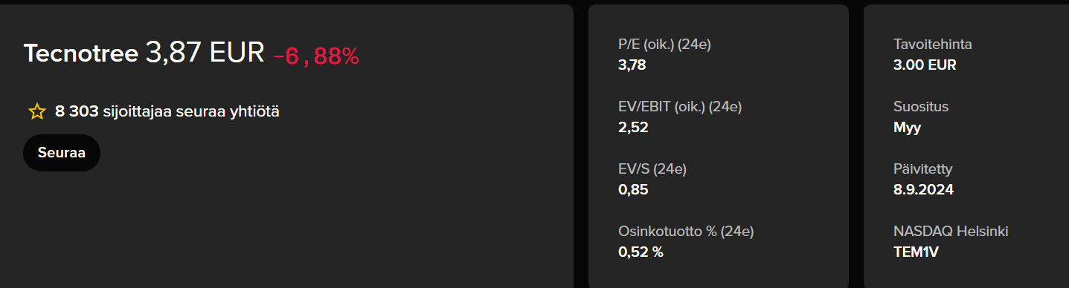
Task: Click the P/E value 3,78
Action: pos(632,65)
